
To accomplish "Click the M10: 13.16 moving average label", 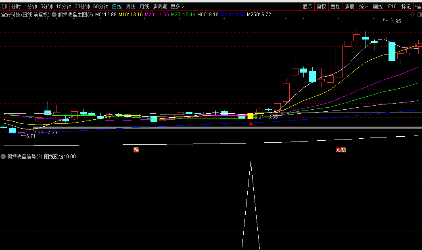I will [131, 15].
